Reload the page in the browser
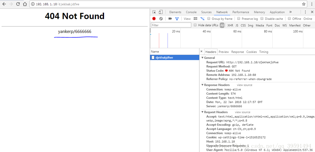This screenshot has width=315, height=152. point(18,4)
